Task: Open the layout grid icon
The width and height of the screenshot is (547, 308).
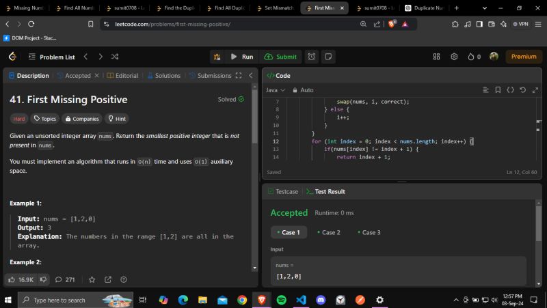Action: click(436, 57)
